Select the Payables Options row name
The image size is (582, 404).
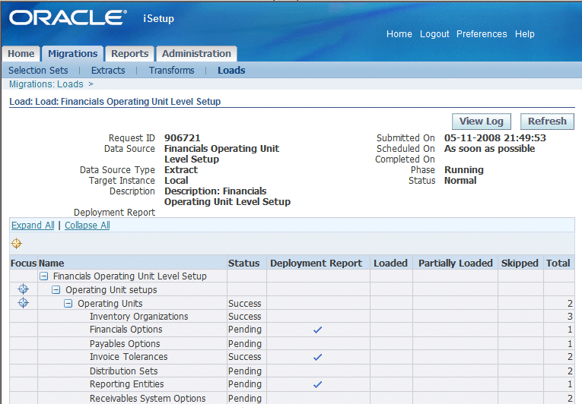click(x=125, y=343)
